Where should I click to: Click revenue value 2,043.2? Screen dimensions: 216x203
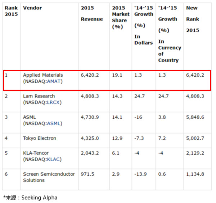tap(90, 153)
